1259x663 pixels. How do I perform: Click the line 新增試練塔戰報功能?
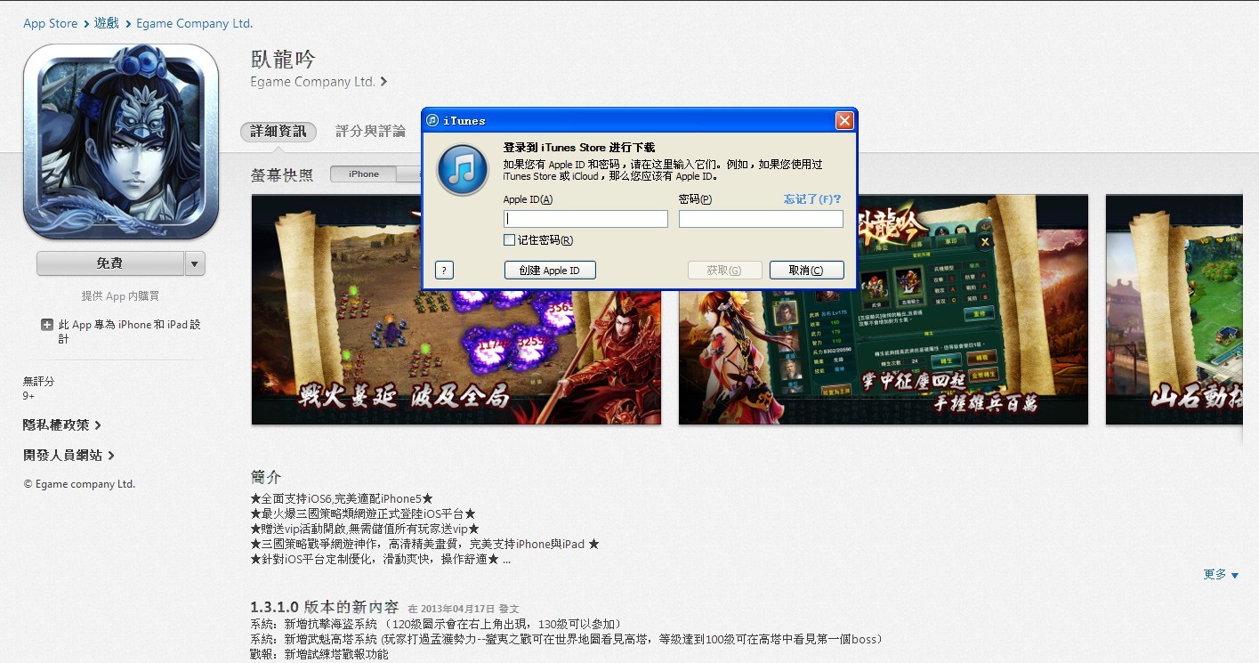coord(319,654)
